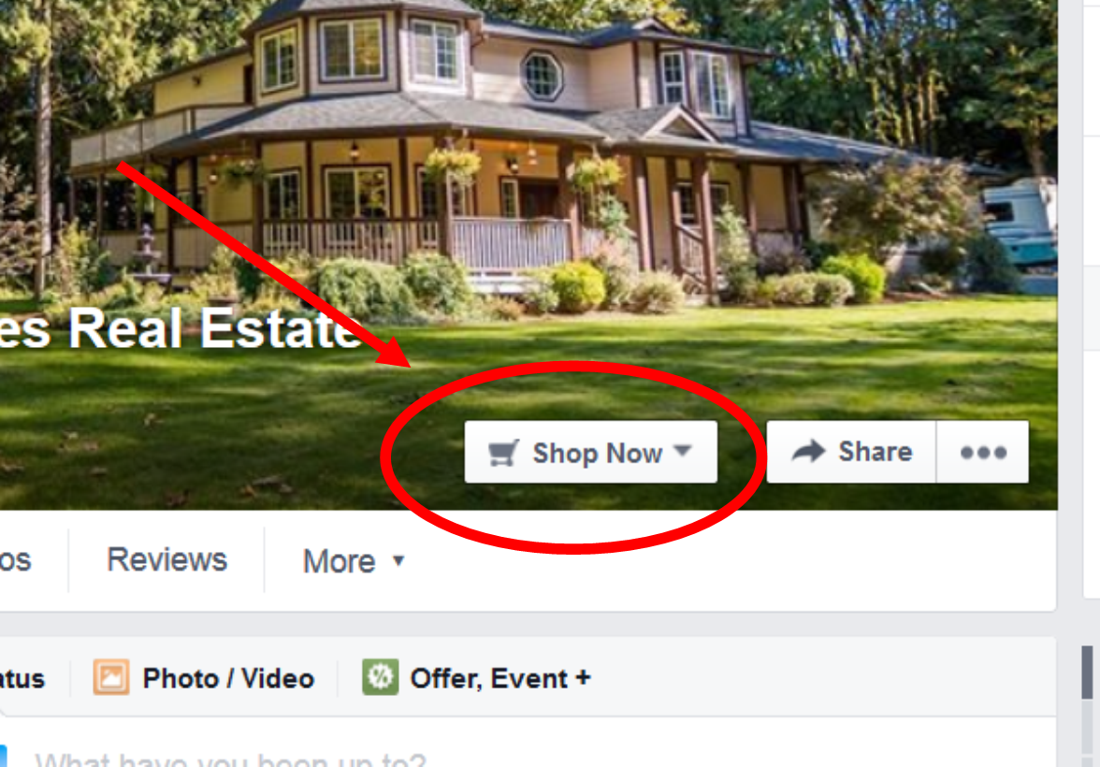Viewport: 1100px width, 767px height.
Task: Click the Real Estate page title text
Action: [x=181, y=329]
